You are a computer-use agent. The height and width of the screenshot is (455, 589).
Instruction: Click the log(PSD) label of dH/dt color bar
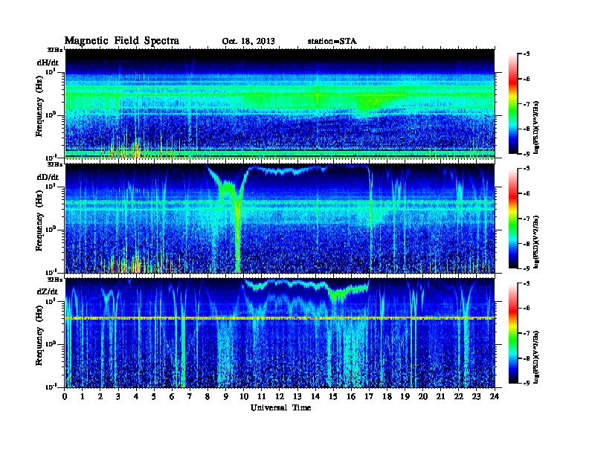(538, 127)
